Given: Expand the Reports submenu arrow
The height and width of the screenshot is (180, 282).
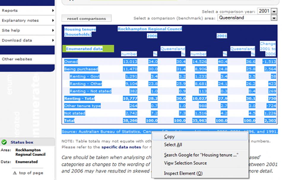Looking at the screenshot, I should [x=53, y=10].
